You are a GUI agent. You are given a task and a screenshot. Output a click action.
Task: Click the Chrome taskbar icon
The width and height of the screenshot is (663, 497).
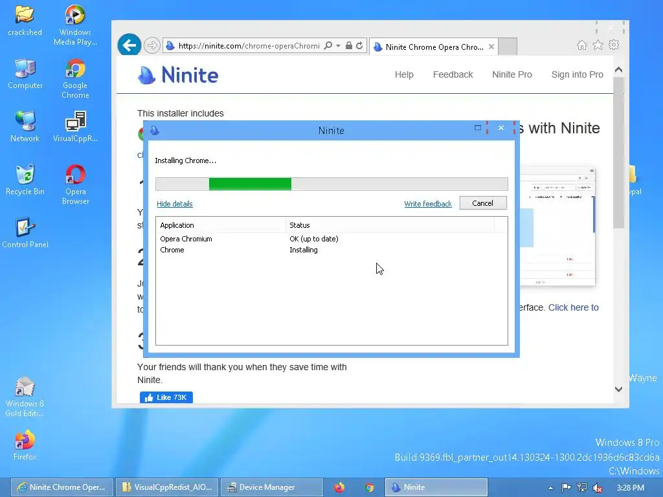click(370, 487)
